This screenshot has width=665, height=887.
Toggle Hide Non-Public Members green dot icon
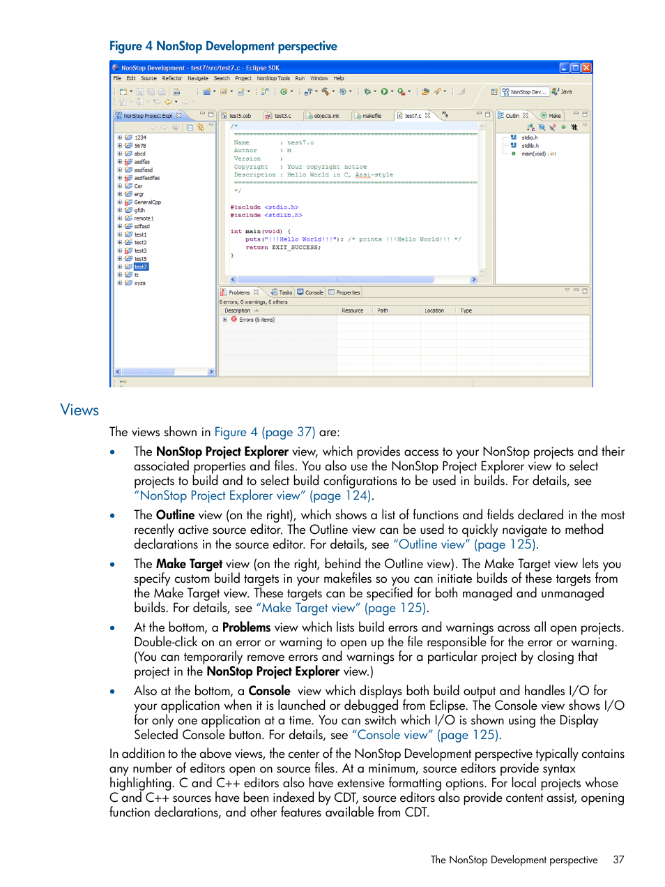[x=563, y=127]
